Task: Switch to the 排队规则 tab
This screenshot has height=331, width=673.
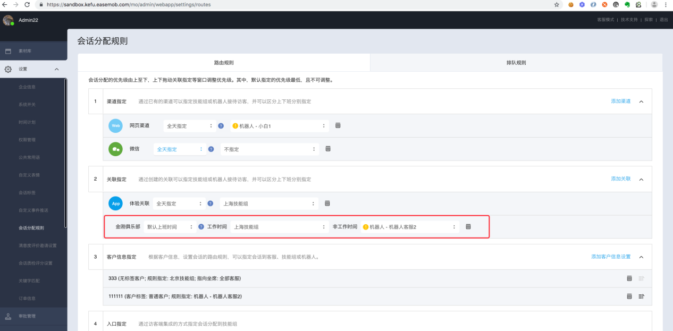Action: pyautogui.click(x=516, y=63)
